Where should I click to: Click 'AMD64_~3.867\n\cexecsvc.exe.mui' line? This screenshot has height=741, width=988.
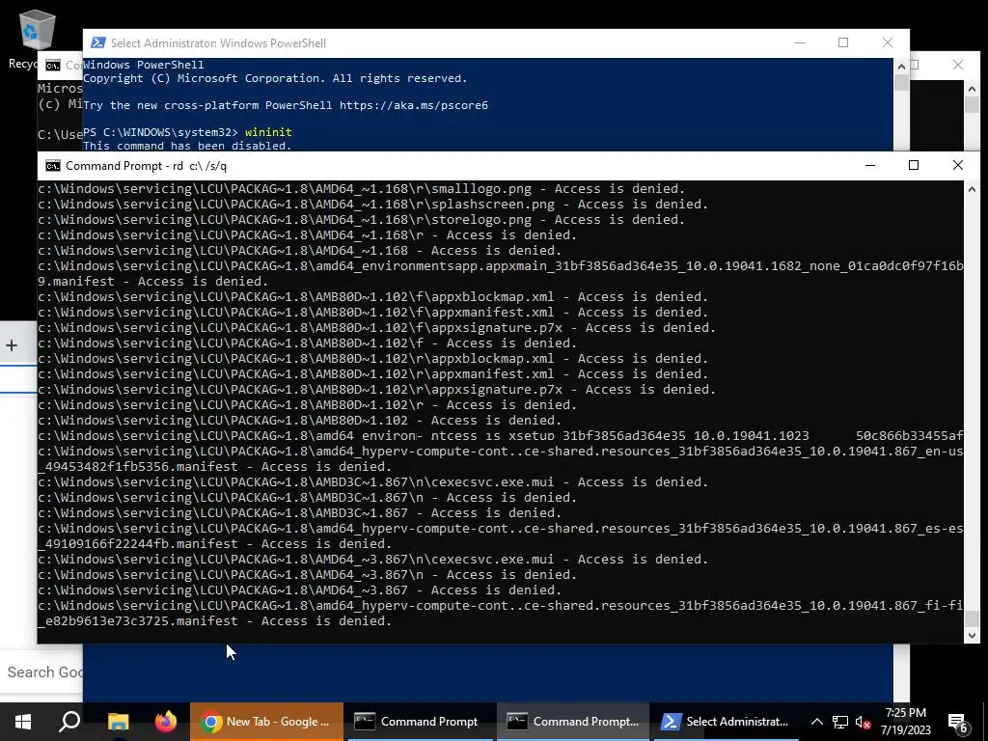tap(373, 560)
